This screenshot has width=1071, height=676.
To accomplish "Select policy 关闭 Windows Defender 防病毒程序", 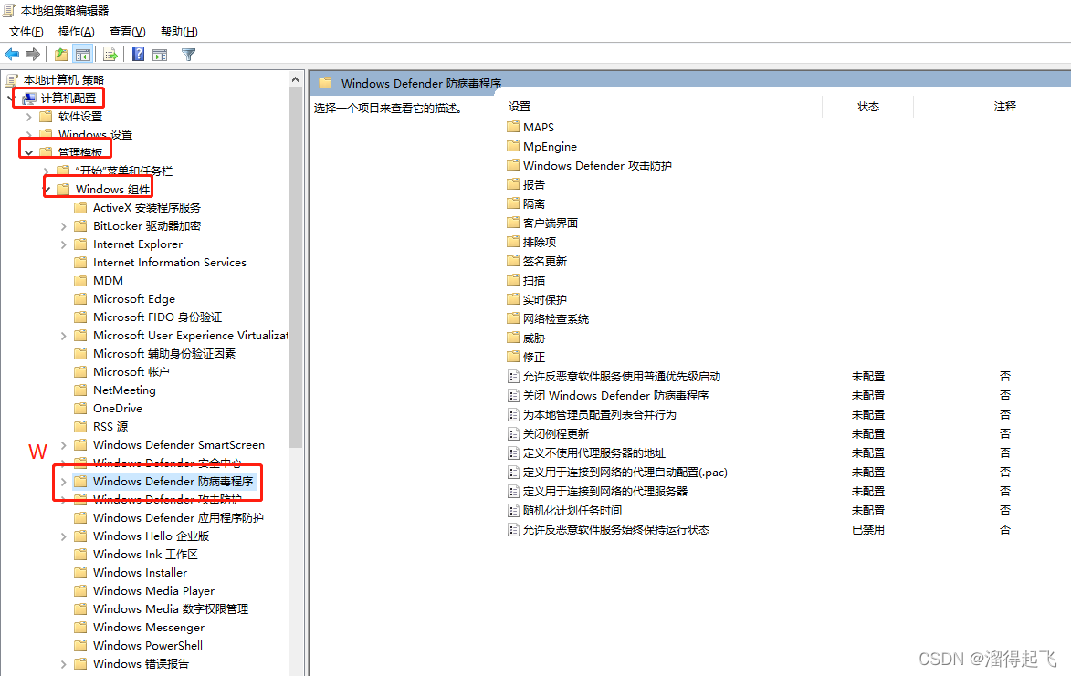I will pos(609,395).
